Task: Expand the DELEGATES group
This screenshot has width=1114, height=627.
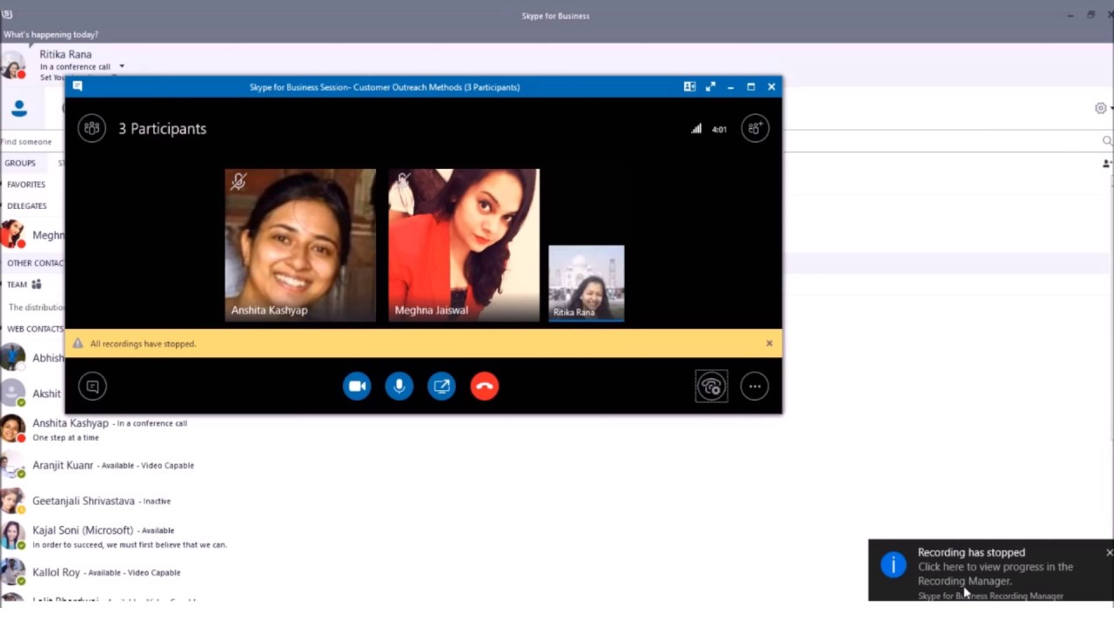Action: [27, 206]
